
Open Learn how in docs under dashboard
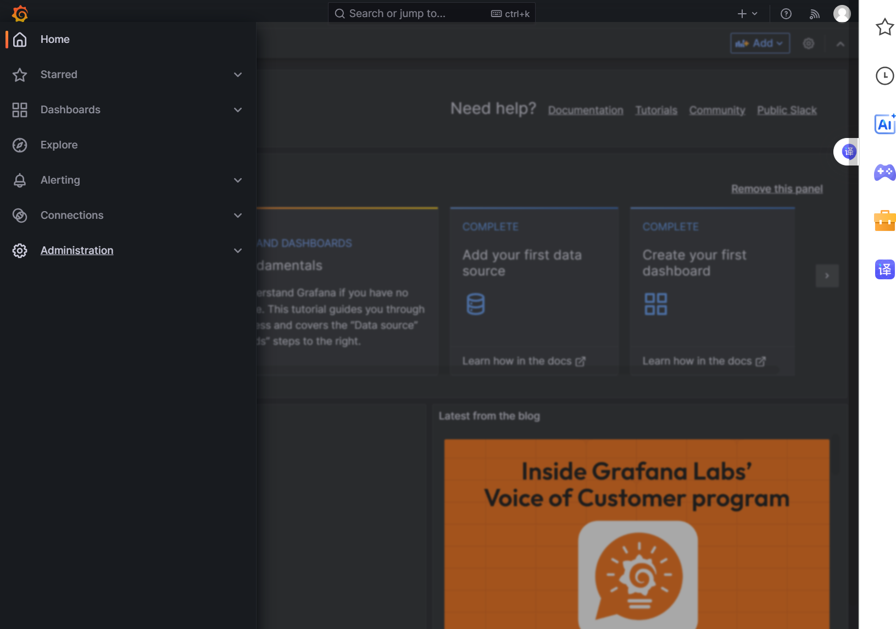[704, 361]
